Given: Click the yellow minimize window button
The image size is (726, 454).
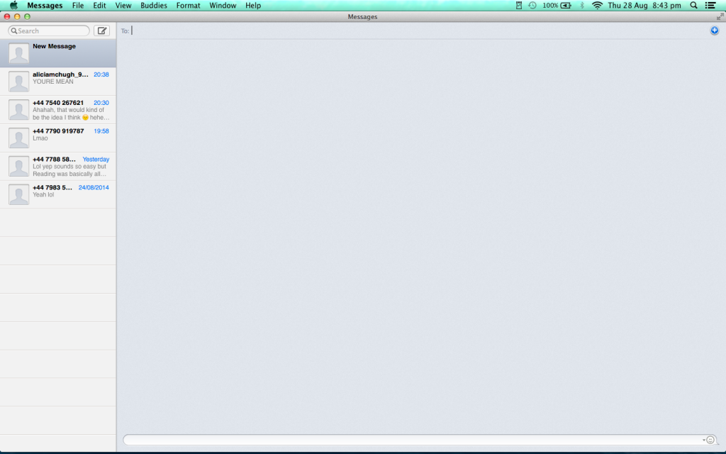Looking at the screenshot, I should coord(17,17).
